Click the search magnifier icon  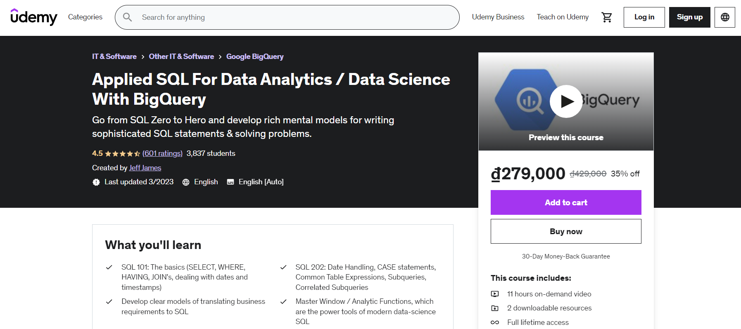click(x=128, y=17)
